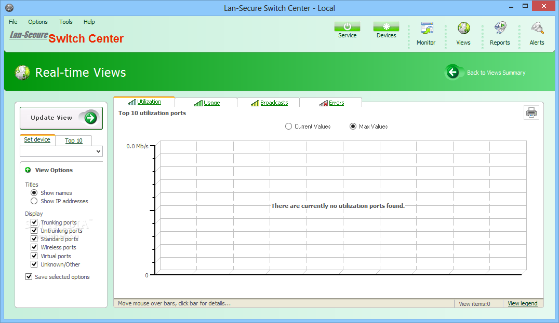Toggle Wireless ports checkbox
The height and width of the screenshot is (323, 559).
tap(34, 247)
